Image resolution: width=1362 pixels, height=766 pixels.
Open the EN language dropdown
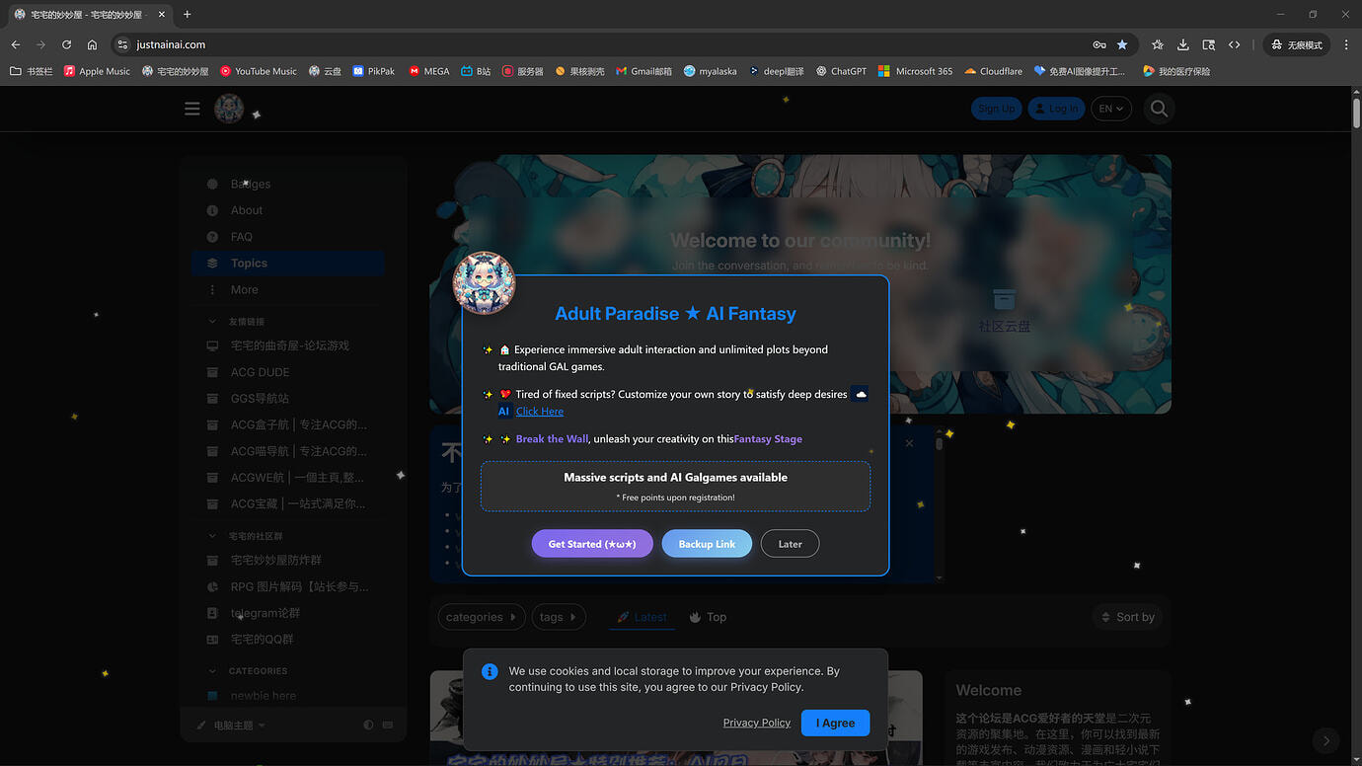point(1111,109)
